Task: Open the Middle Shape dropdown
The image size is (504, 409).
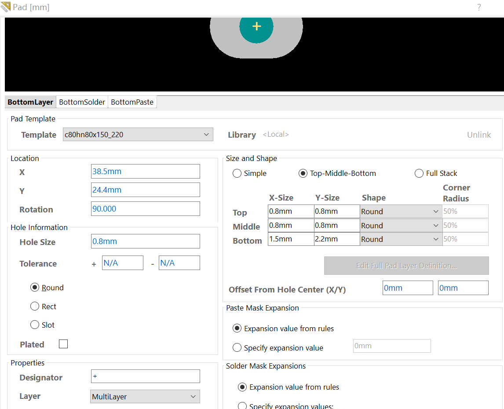Action: tap(401, 226)
